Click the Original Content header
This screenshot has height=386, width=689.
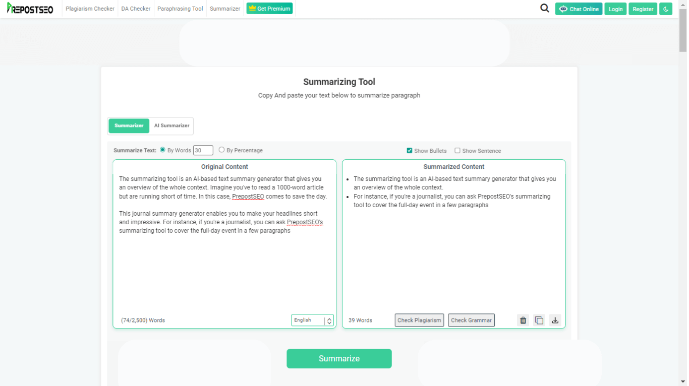pos(224,166)
